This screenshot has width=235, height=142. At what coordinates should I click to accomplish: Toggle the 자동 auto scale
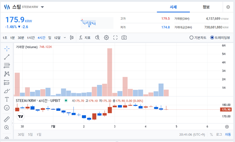tap(228, 135)
